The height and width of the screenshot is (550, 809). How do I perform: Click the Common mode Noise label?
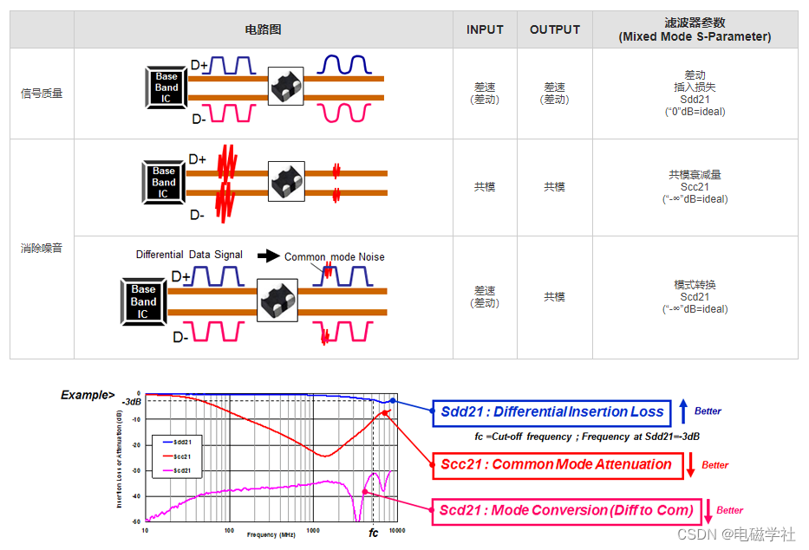335,256
